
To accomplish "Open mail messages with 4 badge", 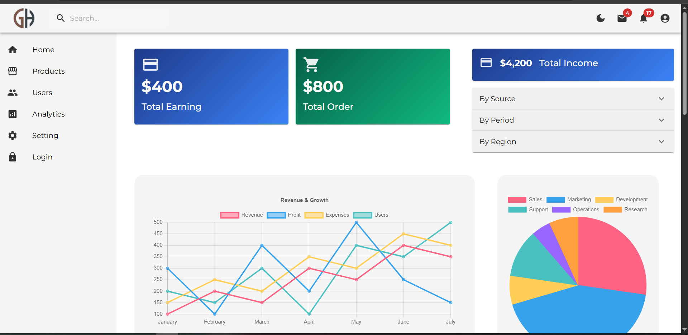I will 622,18.
